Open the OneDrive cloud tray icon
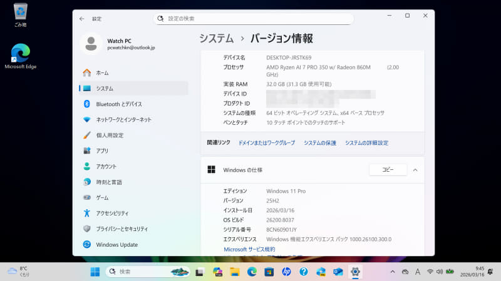501x281 pixels. [405, 272]
